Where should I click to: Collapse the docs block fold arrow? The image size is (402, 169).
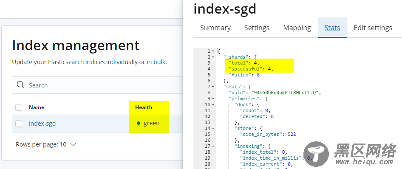[x=213, y=104]
